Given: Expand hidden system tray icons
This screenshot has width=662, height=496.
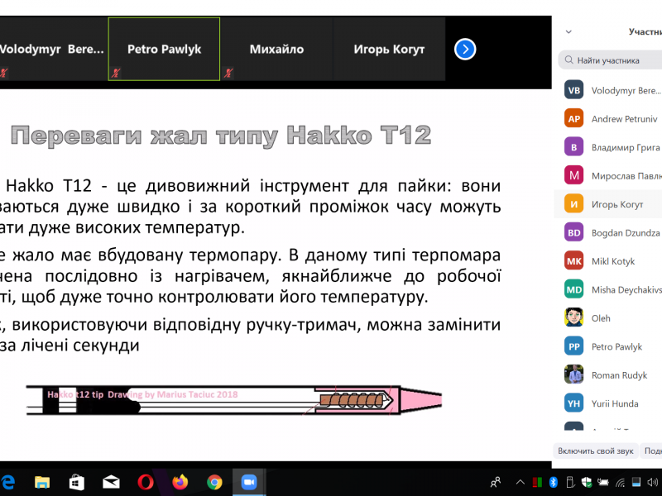Looking at the screenshot, I should click(x=520, y=482).
